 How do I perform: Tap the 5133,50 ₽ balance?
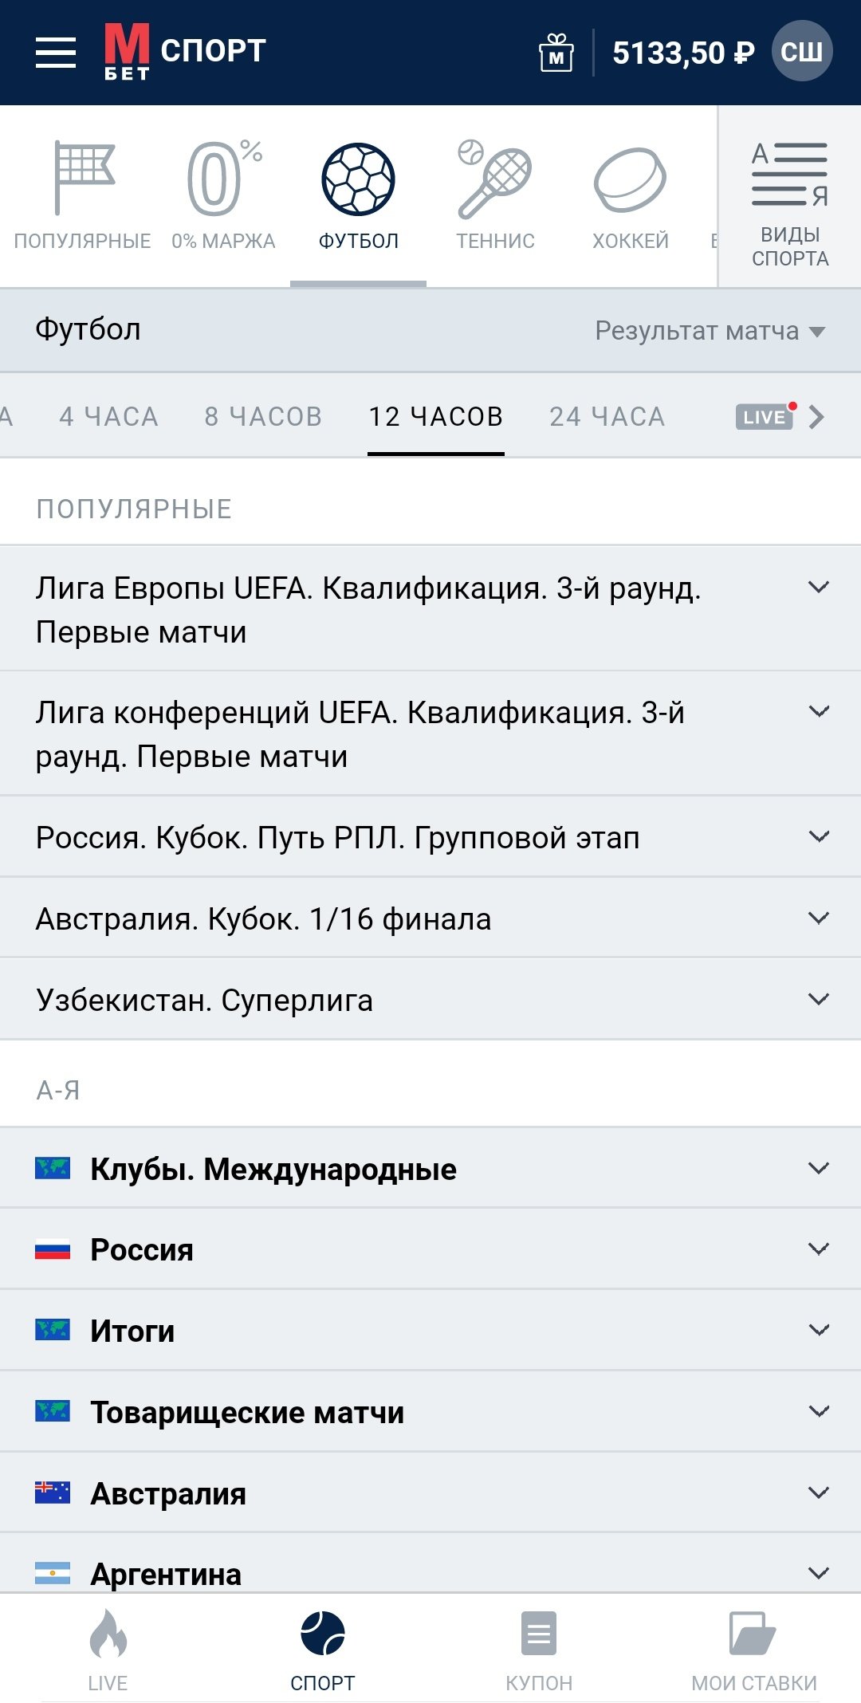[x=682, y=53]
